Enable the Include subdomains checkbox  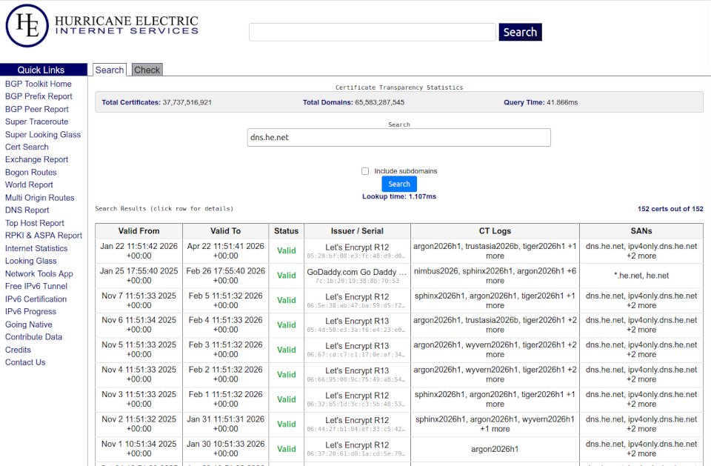pos(365,171)
